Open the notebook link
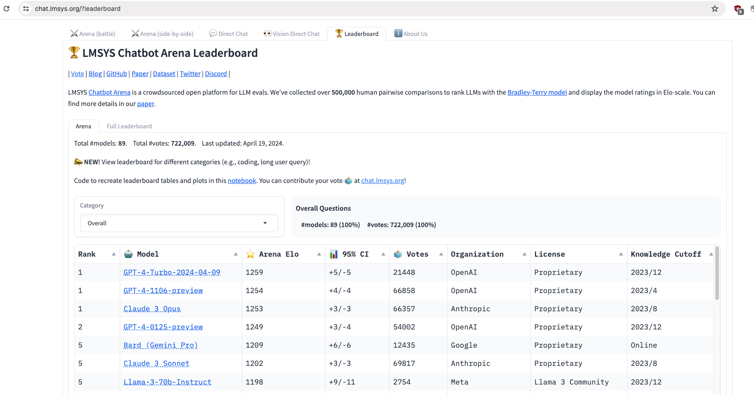754x395 pixels. pos(242,181)
